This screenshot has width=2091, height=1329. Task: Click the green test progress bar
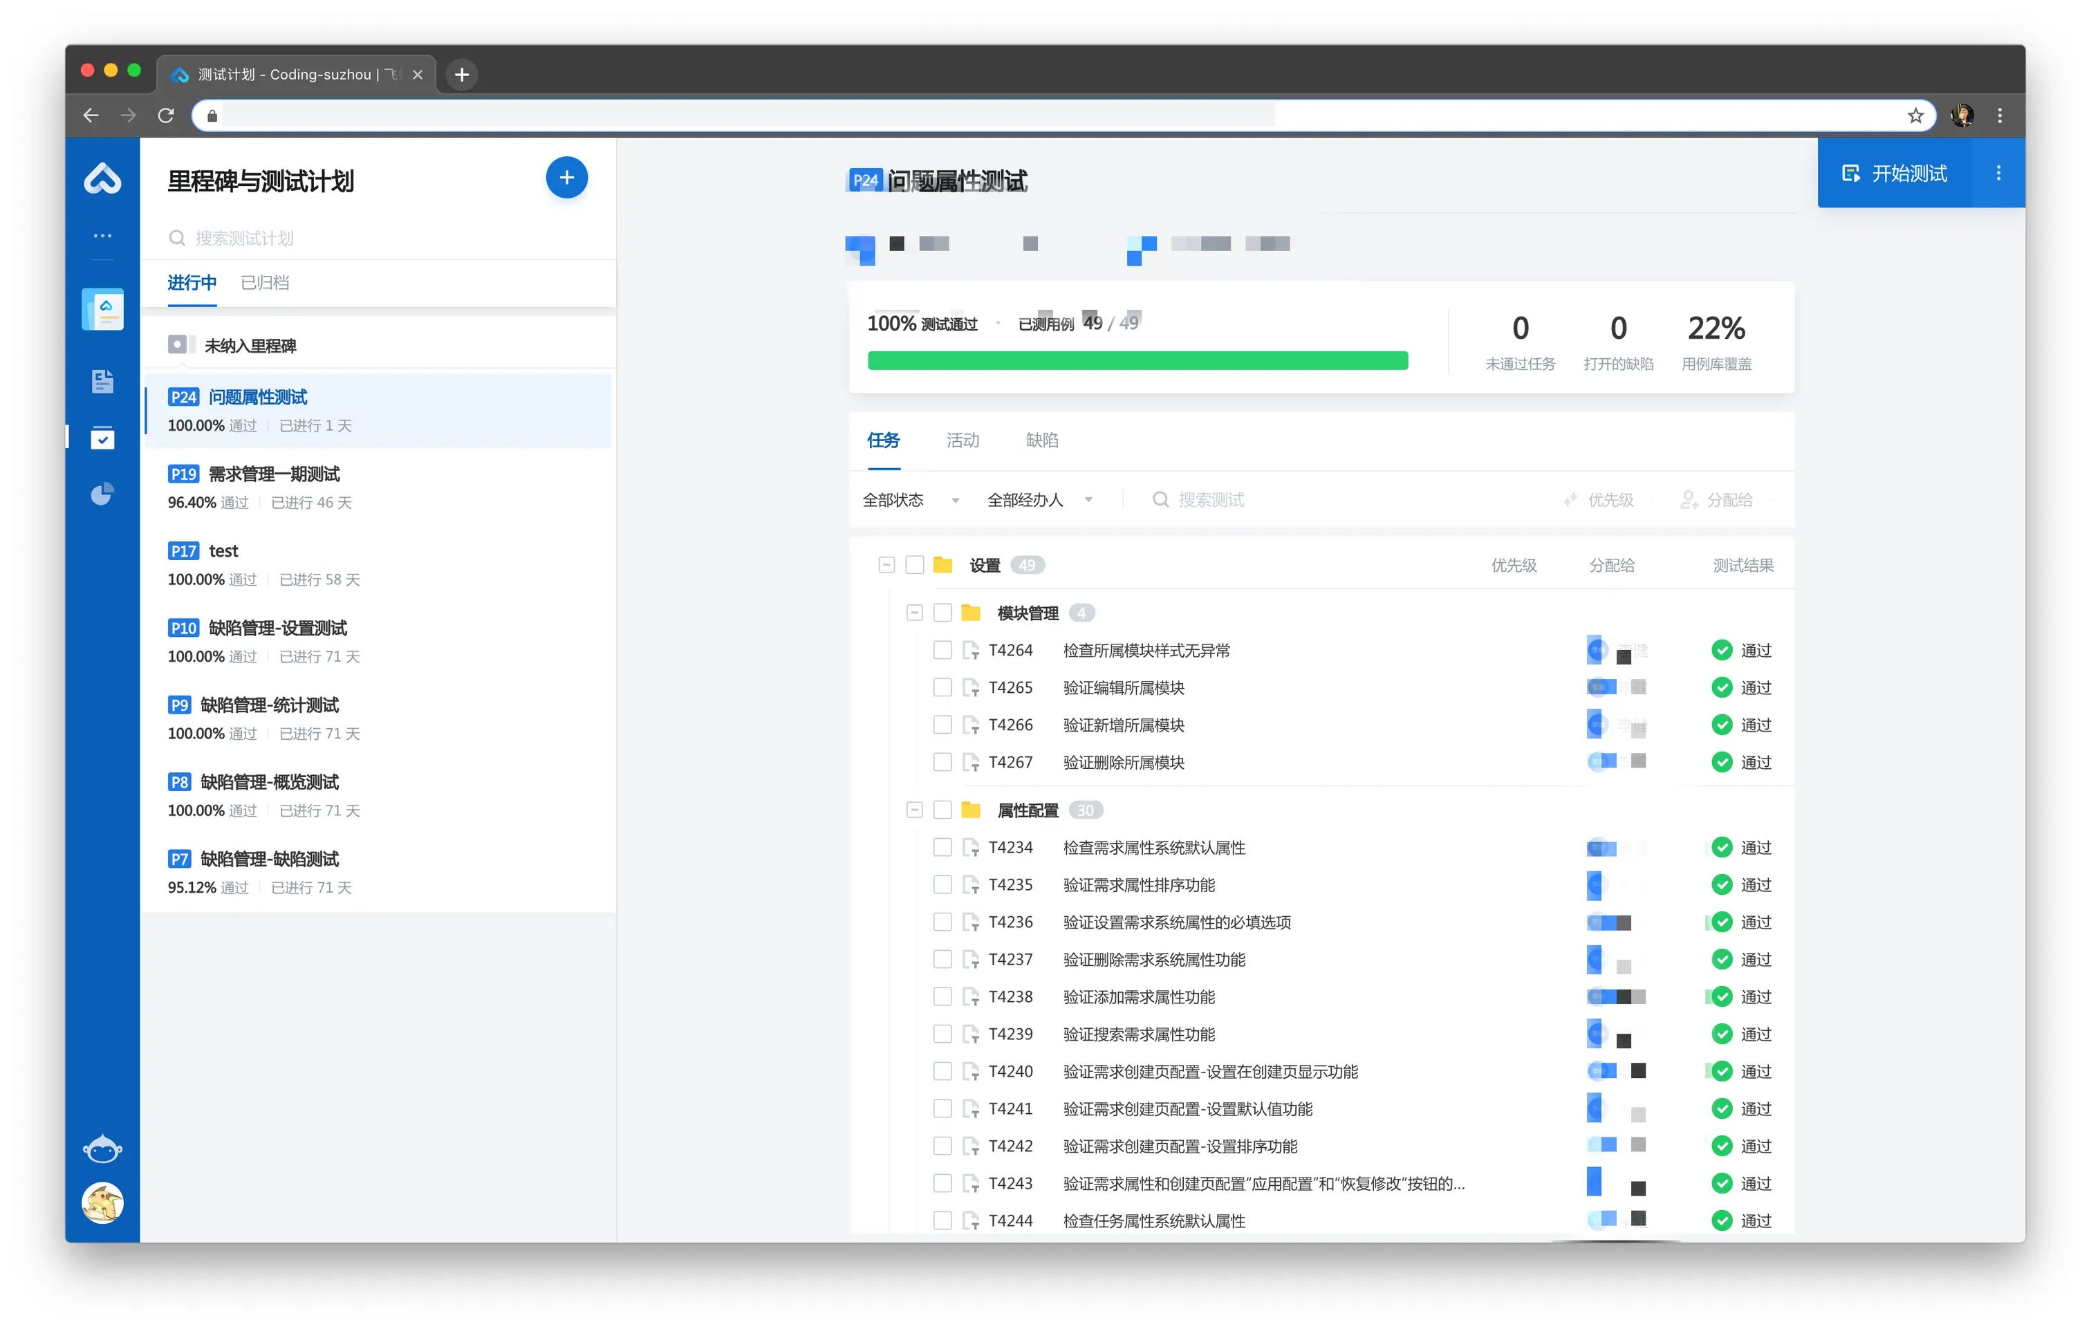coord(1137,360)
